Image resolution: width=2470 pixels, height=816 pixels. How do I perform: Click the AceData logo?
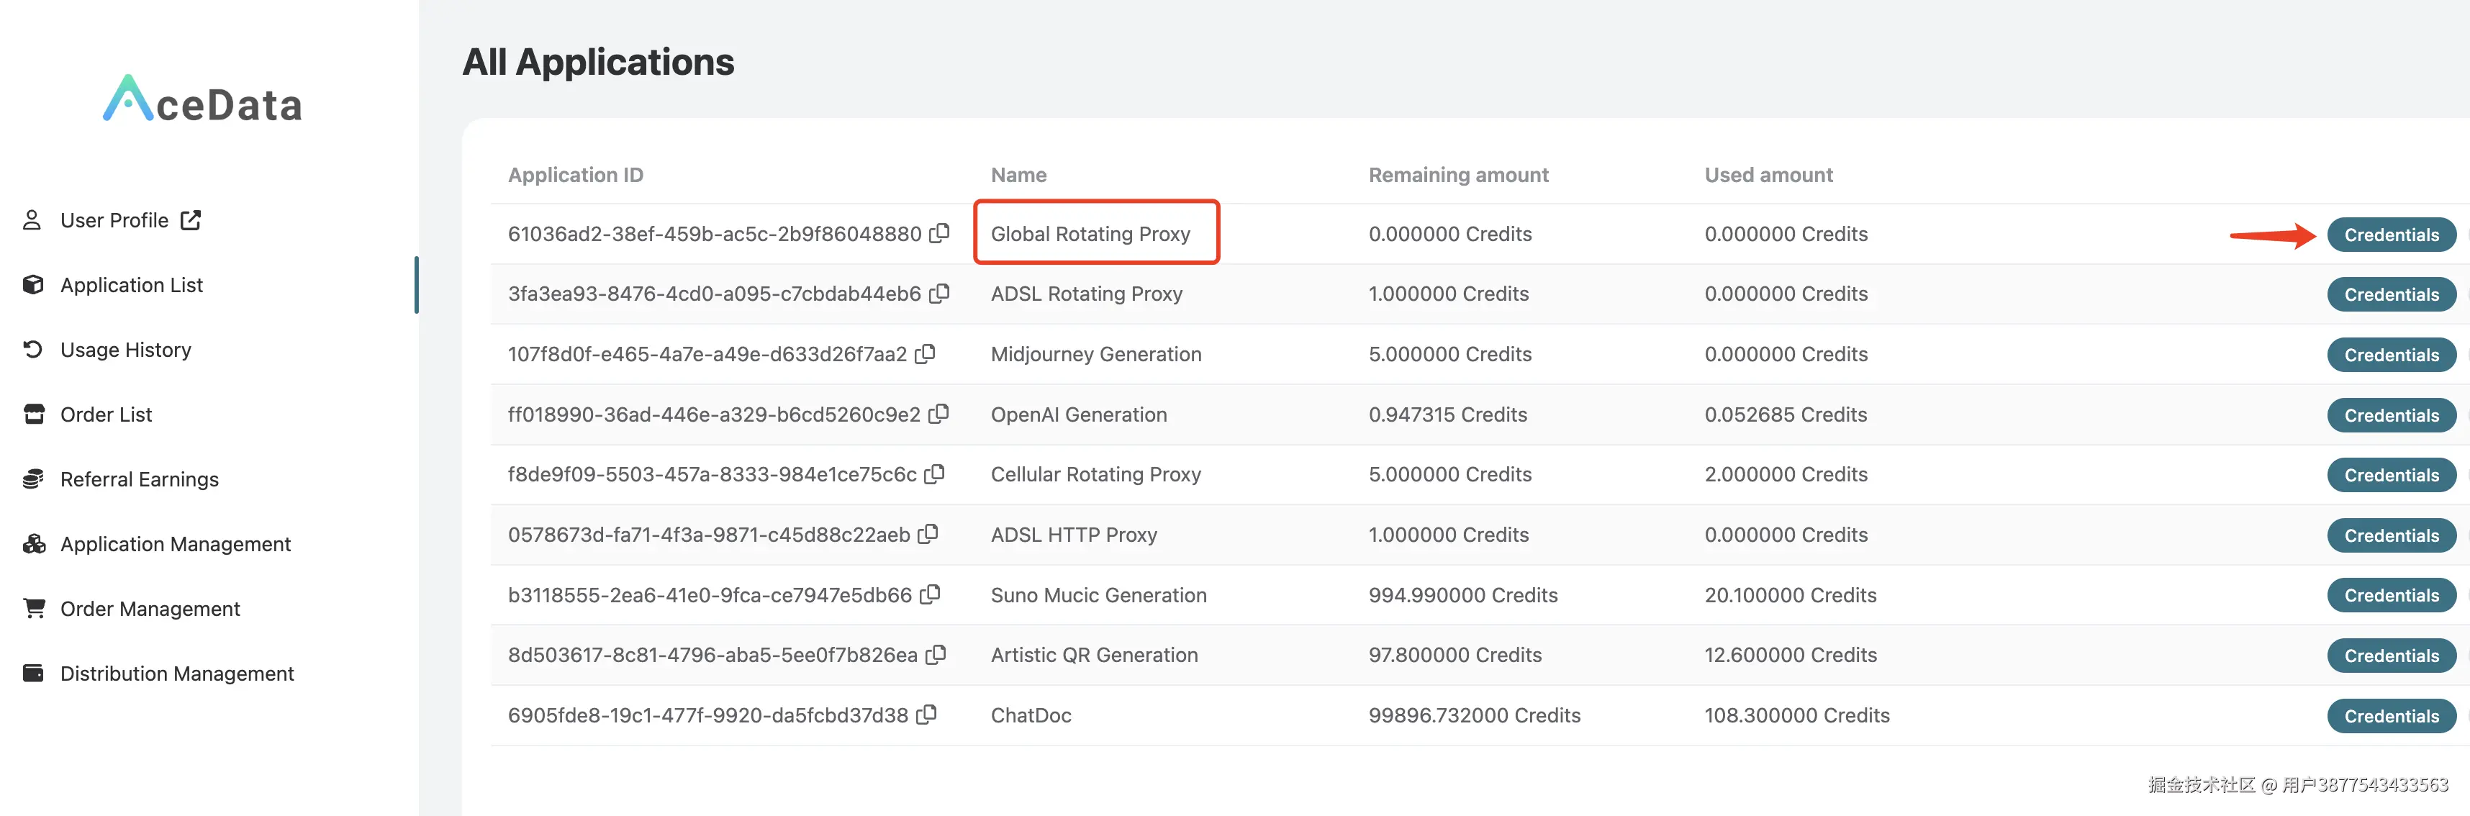(x=202, y=100)
